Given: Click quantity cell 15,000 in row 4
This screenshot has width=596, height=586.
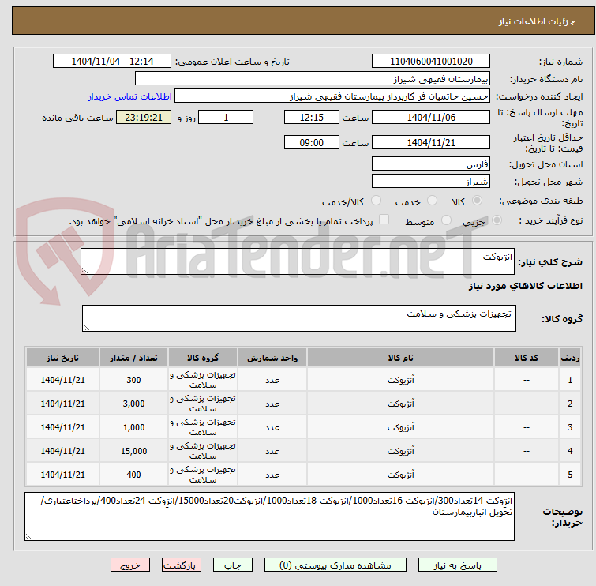Looking at the screenshot, I should pos(133,451).
